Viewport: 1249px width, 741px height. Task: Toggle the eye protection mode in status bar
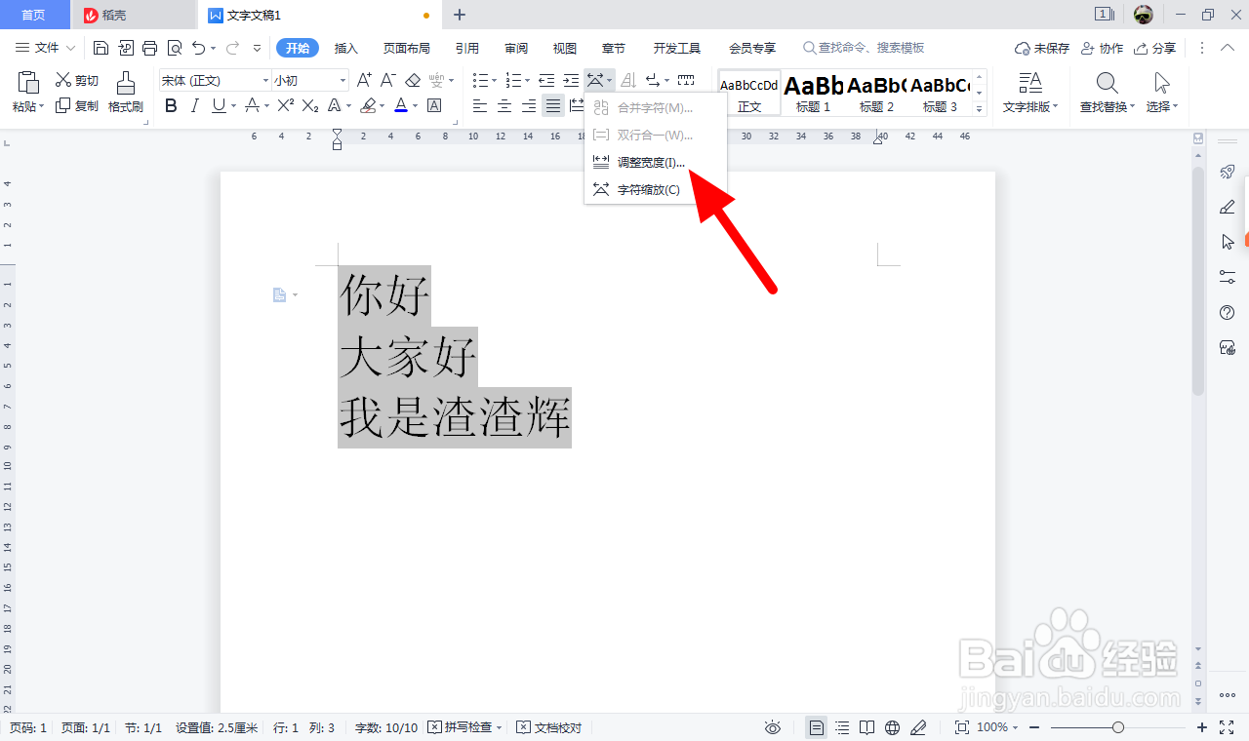(773, 727)
